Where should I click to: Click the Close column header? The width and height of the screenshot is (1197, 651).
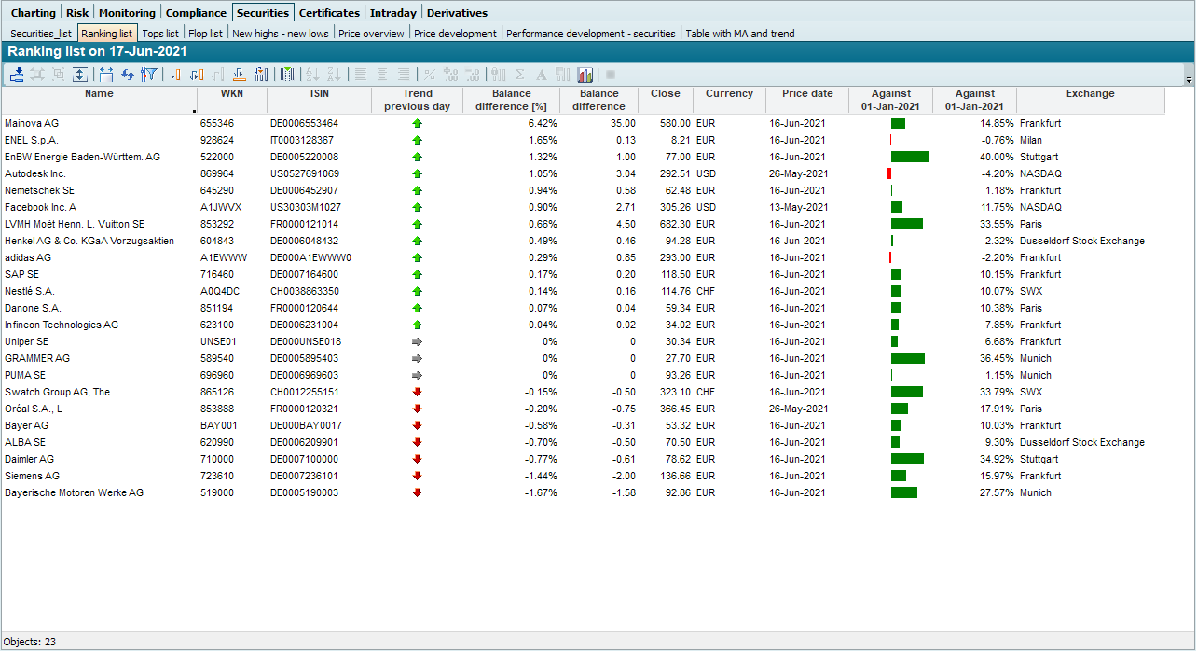[666, 94]
